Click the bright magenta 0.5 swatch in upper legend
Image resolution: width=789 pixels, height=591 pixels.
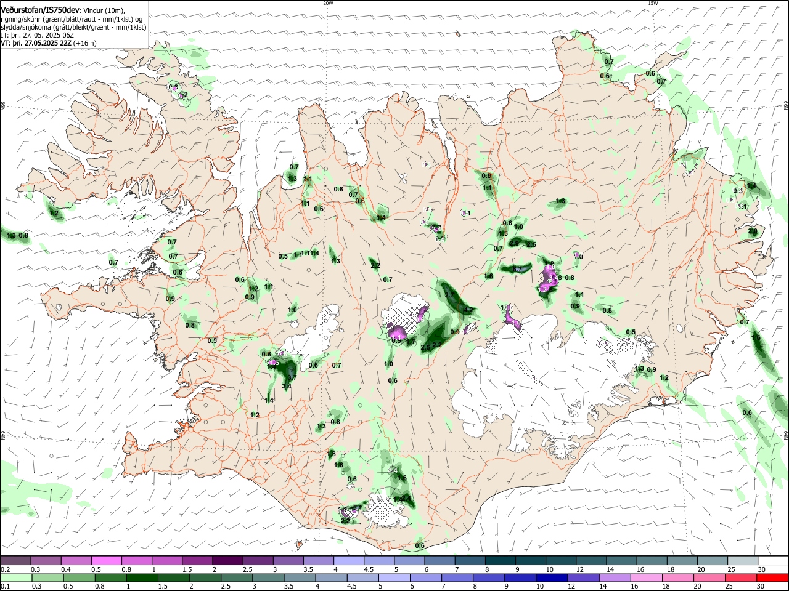pos(106,561)
